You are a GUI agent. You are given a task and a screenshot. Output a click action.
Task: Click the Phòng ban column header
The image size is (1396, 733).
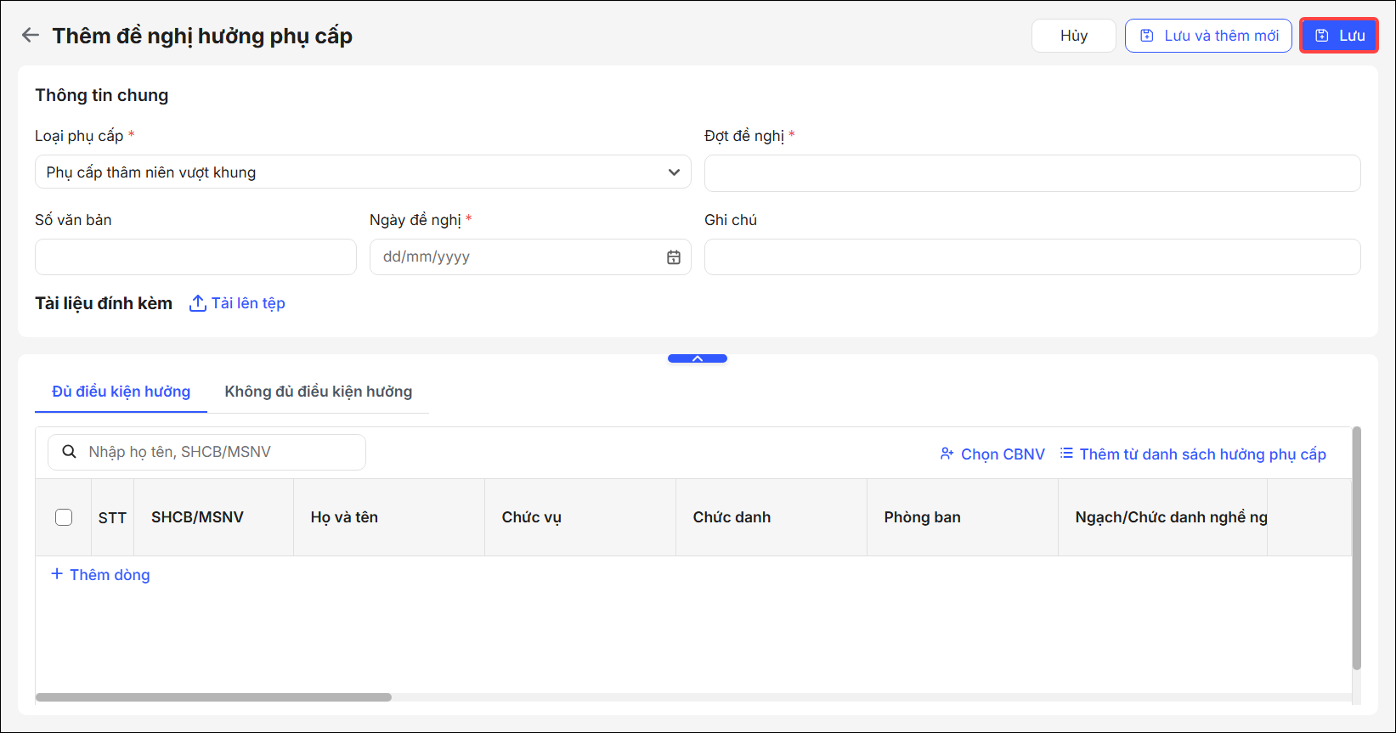[963, 517]
